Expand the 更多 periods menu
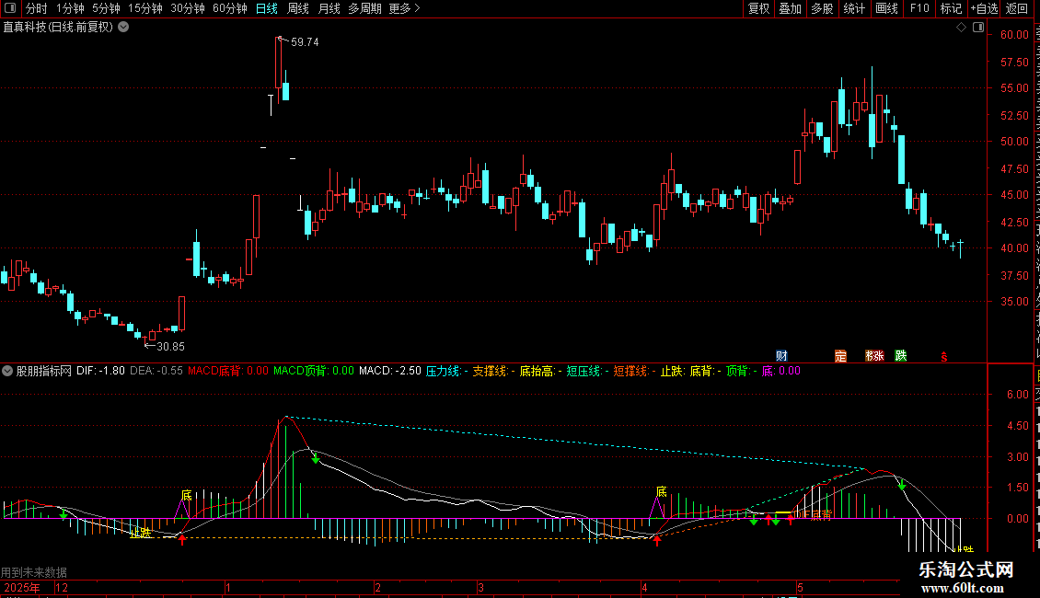This screenshot has width=1040, height=598. [405, 8]
